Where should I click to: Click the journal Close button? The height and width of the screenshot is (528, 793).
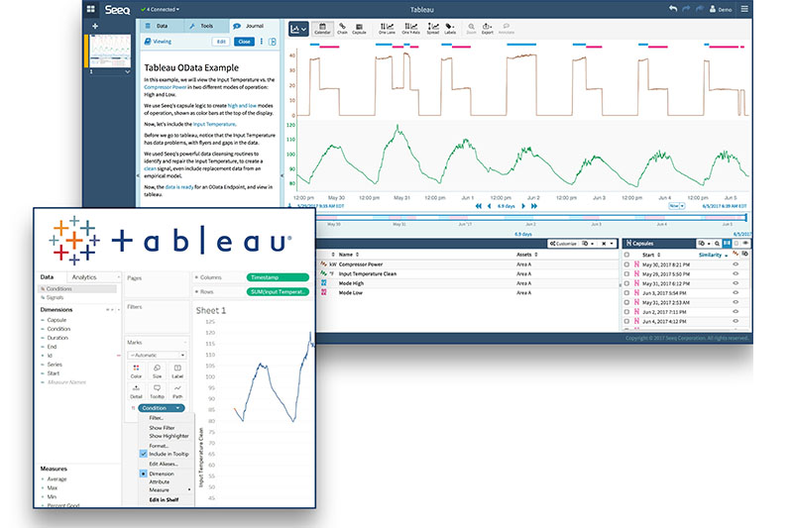click(x=244, y=42)
